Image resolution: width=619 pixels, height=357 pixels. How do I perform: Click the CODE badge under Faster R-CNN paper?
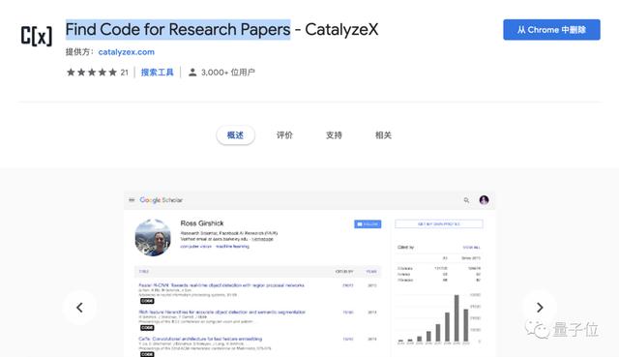[147, 301]
